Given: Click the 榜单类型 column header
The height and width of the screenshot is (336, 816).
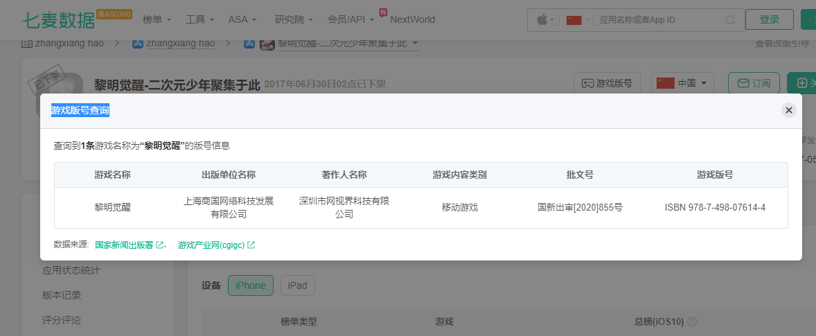Looking at the screenshot, I should click(x=299, y=321).
